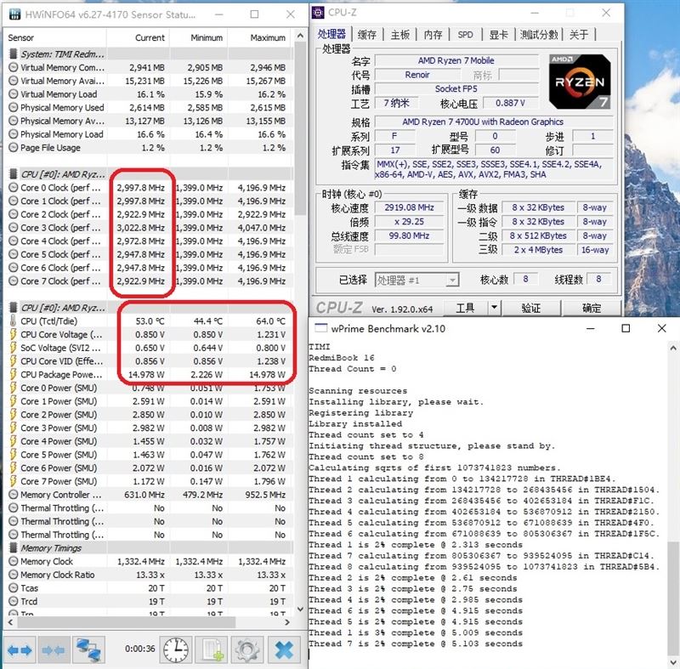This screenshot has width=680, height=669.
Task: Open the 測試分數 tab in CPU-Z
Action: pyautogui.click(x=539, y=35)
